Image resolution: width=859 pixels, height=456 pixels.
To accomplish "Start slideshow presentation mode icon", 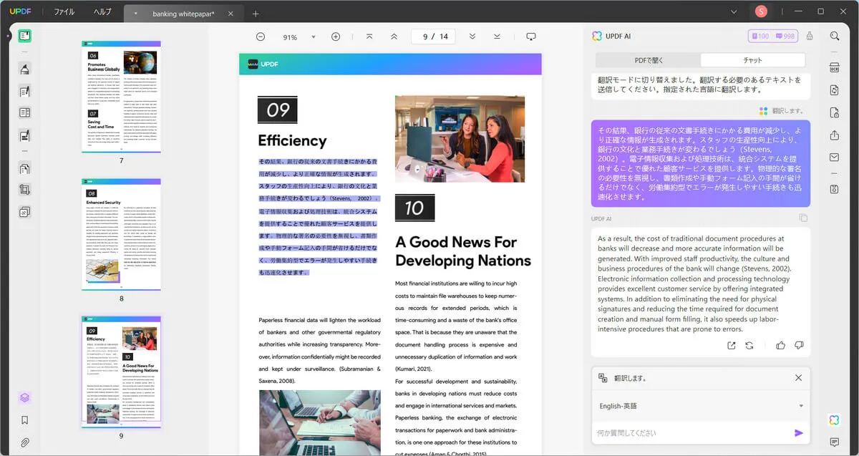I will pyautogui.click(x=531, y=37).
